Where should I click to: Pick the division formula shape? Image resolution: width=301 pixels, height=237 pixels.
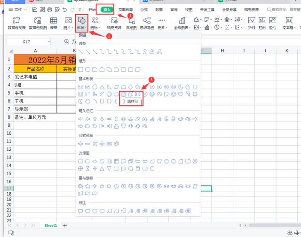tap(102, 144)
